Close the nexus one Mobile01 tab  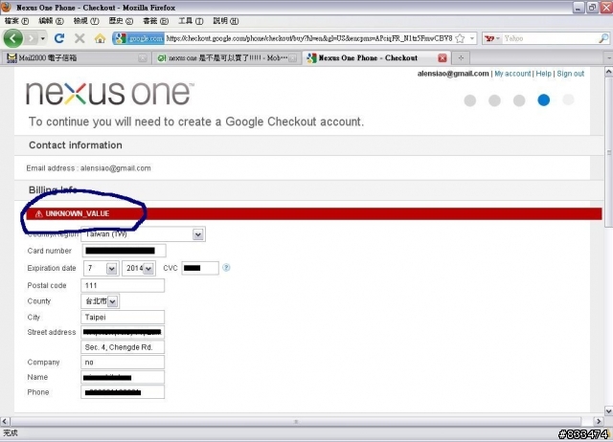292,58
